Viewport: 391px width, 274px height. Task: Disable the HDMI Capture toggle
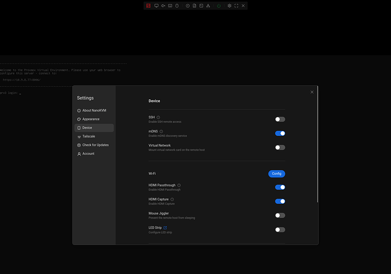pos(280,202)
